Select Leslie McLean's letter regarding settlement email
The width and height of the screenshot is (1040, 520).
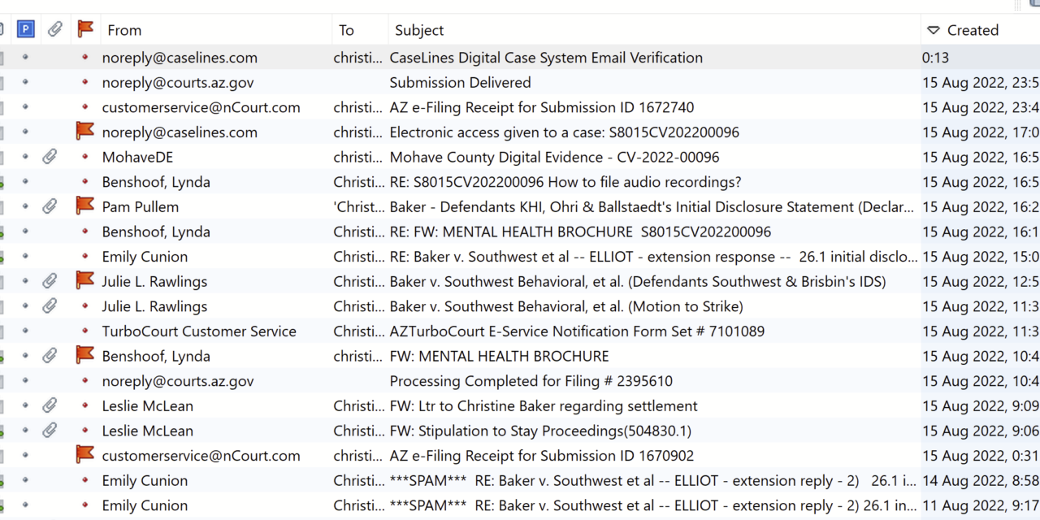click(543, 405)
